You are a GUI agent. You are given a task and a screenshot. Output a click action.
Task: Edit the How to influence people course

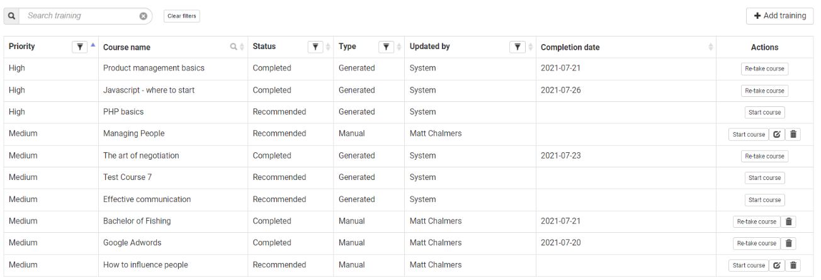click(x=777, y=266)
